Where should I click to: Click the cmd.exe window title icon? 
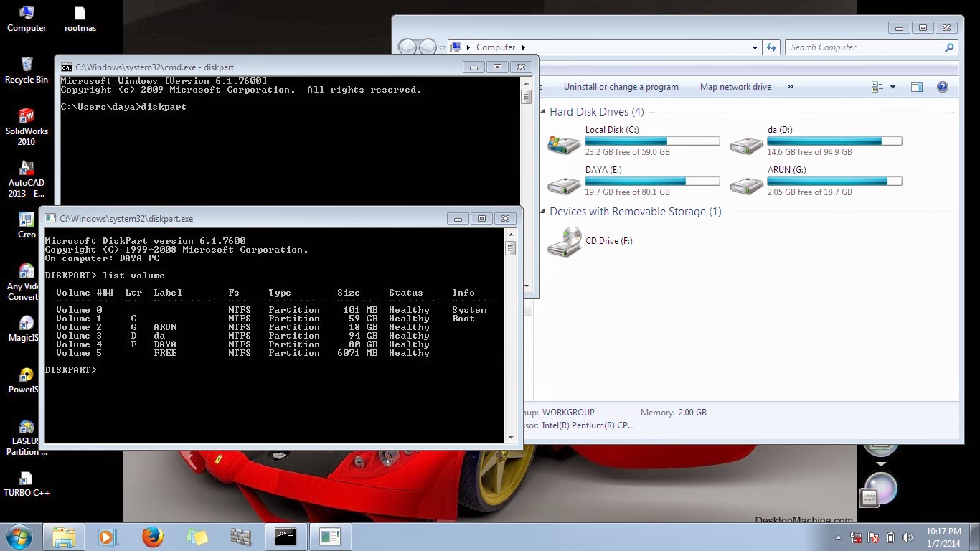point(67,67)
